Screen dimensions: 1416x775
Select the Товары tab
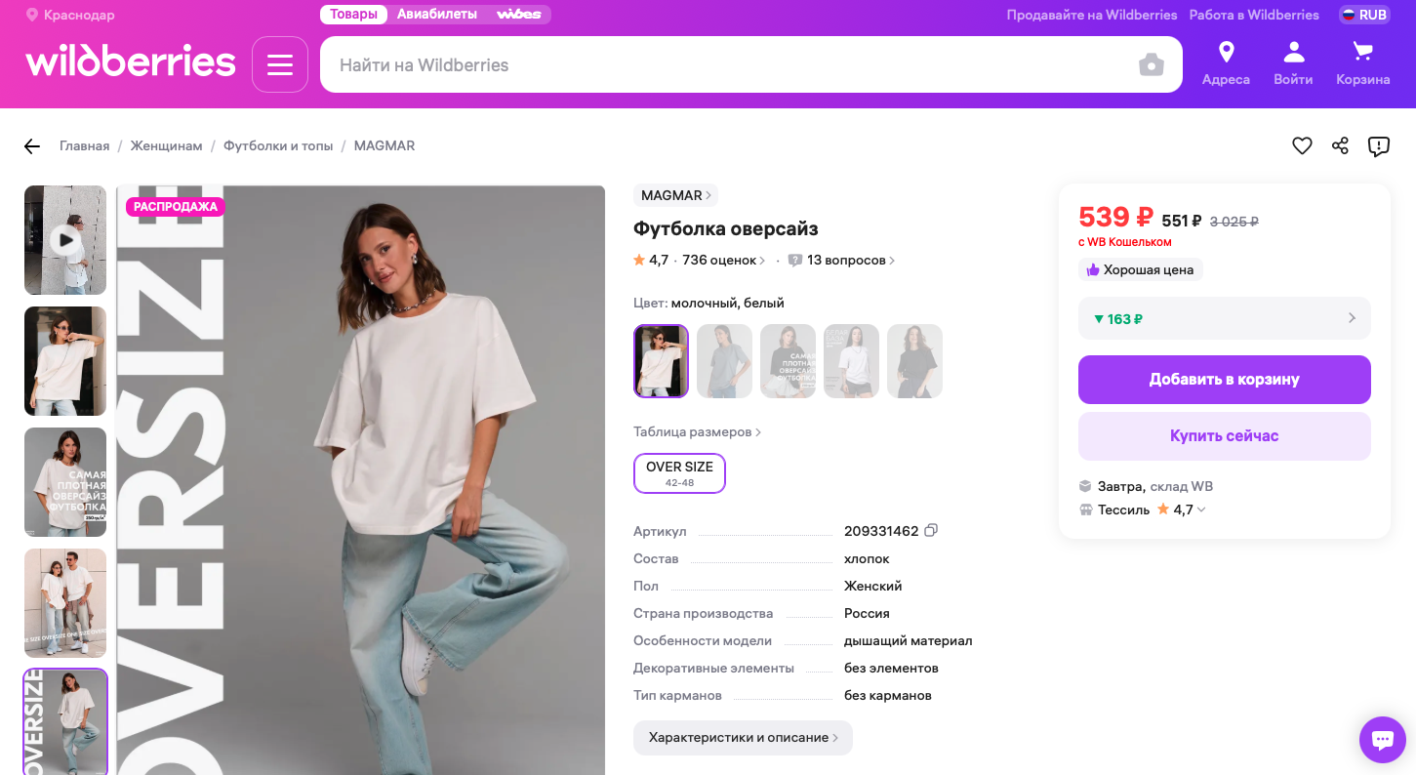click(353, 15)
